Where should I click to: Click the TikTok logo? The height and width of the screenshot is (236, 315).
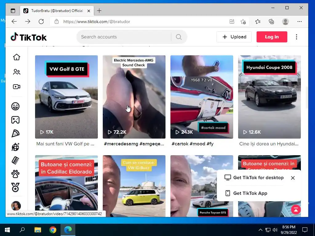point(29,37)
